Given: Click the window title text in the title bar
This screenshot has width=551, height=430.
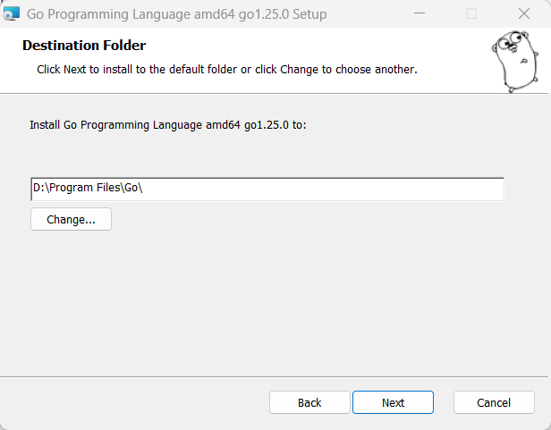Looking at the screenshot, I should (x=177, y=14).
